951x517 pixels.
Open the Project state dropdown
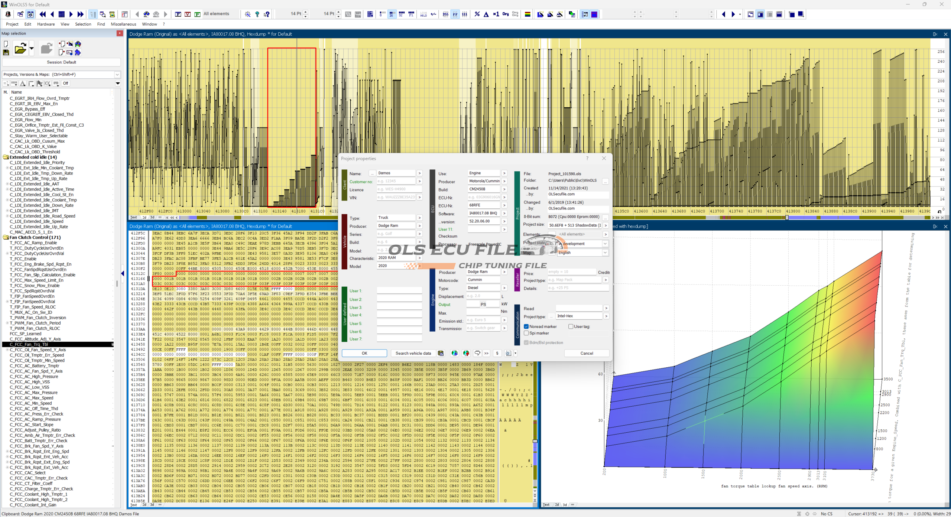tap(605, 244)
